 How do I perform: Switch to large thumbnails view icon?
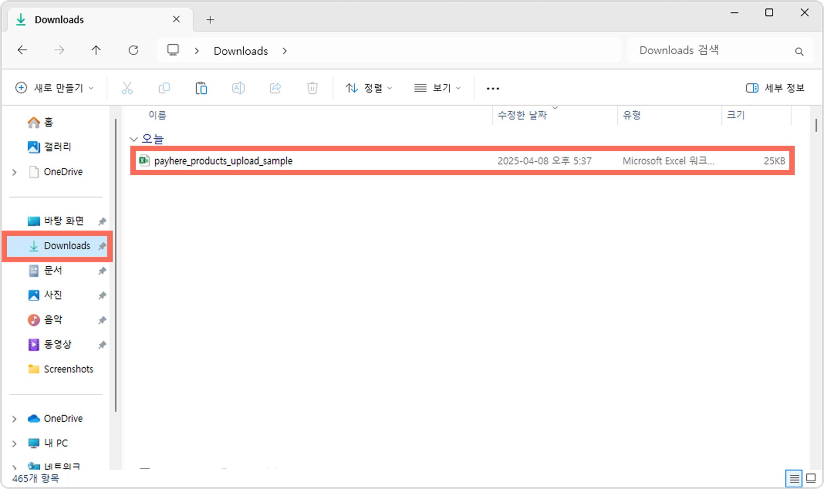pos(811,478)
